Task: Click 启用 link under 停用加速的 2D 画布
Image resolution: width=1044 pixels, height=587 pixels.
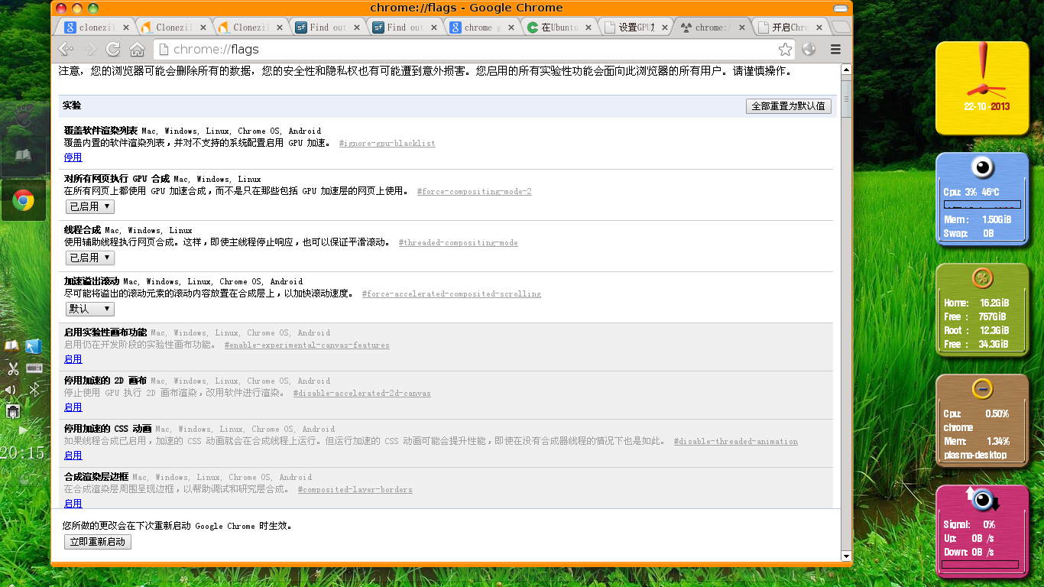Action: tap(73, 407)
